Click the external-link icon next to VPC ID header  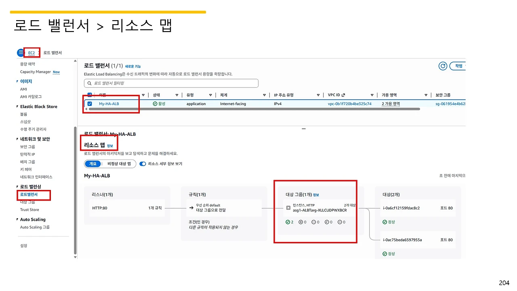point(344,95)
